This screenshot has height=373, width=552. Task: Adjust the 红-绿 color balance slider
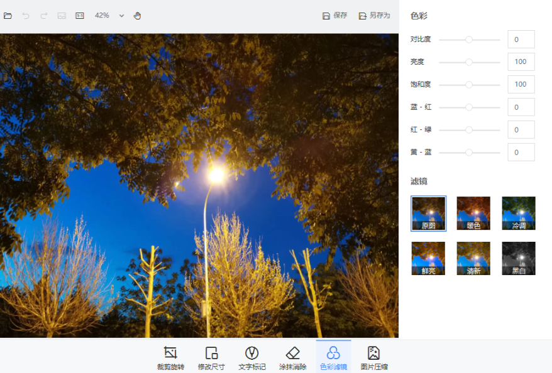469,130
